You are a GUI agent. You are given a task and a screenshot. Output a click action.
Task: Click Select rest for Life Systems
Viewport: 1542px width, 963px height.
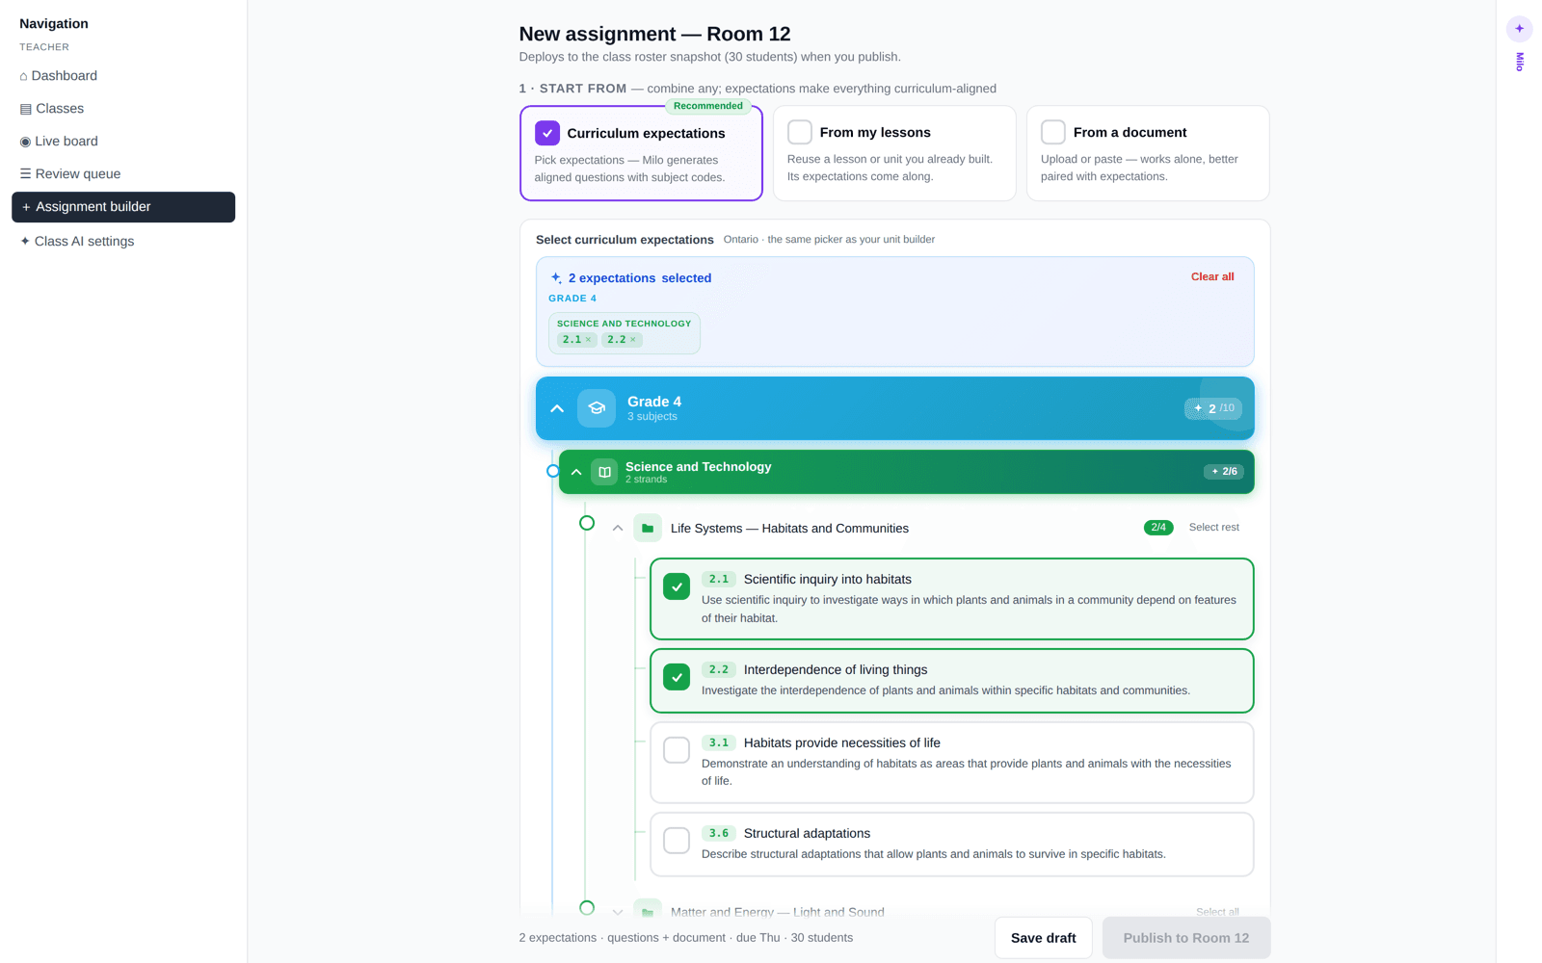point(1214,527)
